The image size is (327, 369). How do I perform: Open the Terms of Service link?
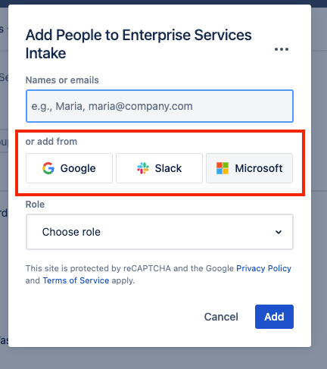[76, 280]
